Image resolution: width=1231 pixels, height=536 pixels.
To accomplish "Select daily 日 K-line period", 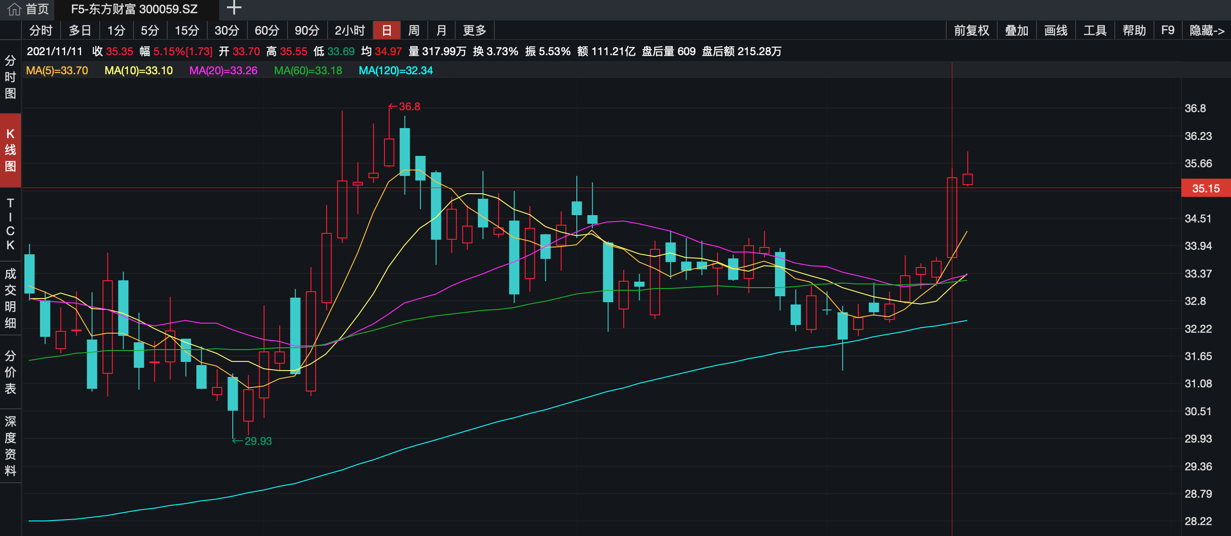I will click(387, 31).
